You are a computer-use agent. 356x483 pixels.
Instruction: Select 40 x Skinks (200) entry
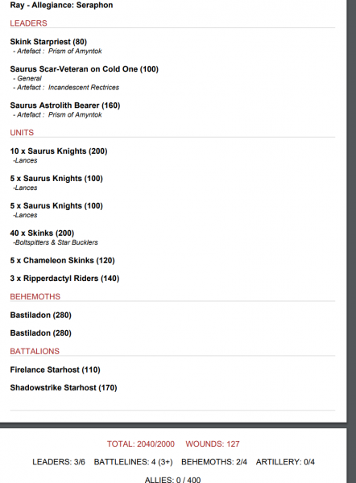(x=42, y=233)
